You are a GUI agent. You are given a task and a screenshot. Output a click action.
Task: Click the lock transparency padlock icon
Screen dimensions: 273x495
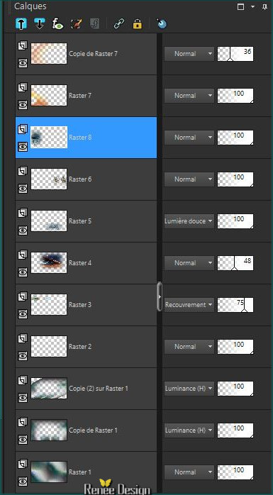[138, 24]
